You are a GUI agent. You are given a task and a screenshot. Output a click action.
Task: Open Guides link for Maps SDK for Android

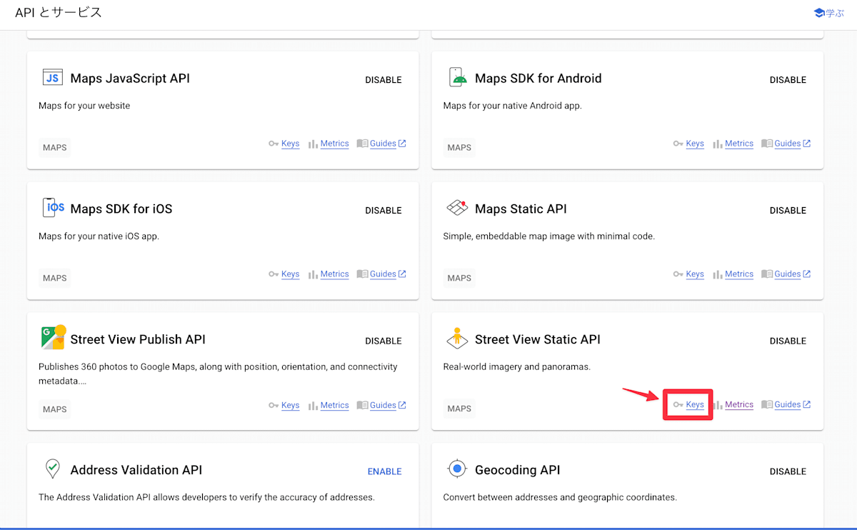tap(788, 144)
